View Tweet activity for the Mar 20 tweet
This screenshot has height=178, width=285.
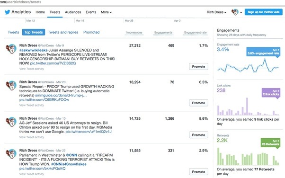point(32,105)
